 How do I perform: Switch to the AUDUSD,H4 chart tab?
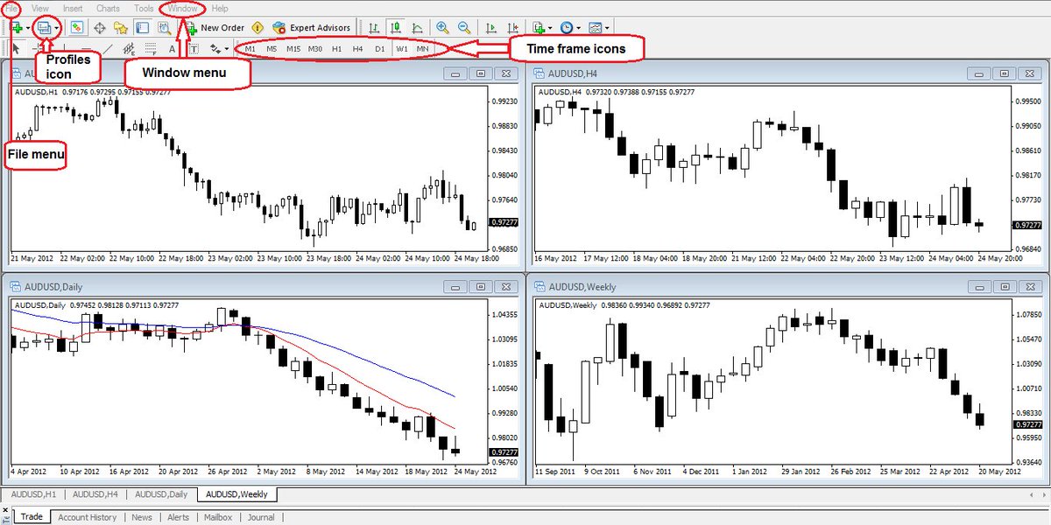click(95, 494)
